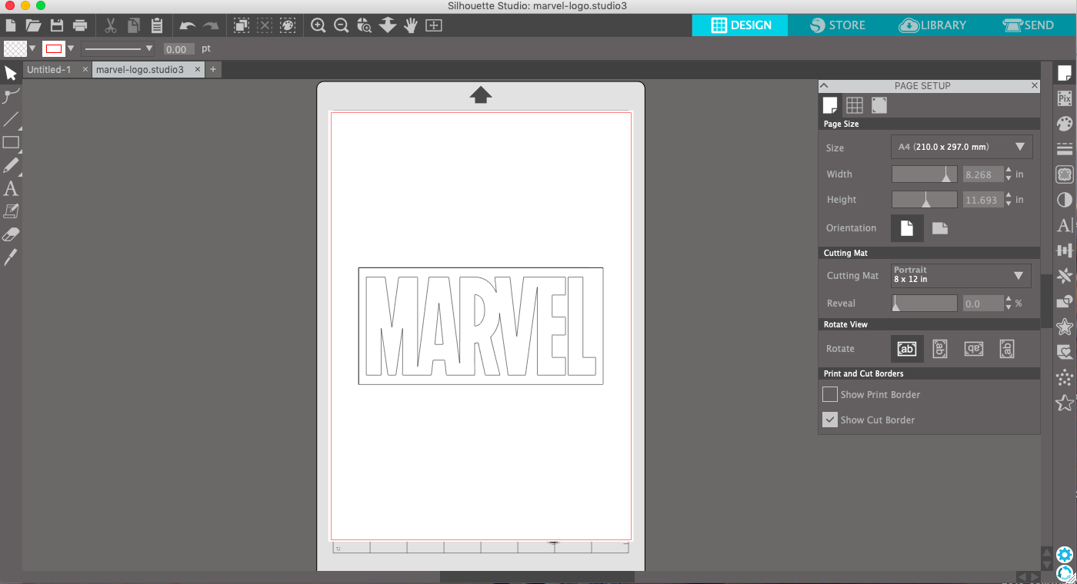Select the Rectangle drawing tool

(11, 142)
